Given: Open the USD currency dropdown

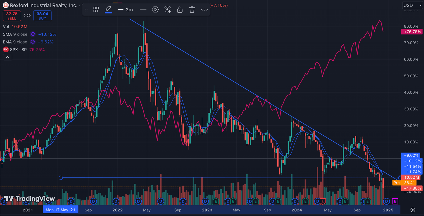Looking at the screenshot, I should [x=411, y=5].
